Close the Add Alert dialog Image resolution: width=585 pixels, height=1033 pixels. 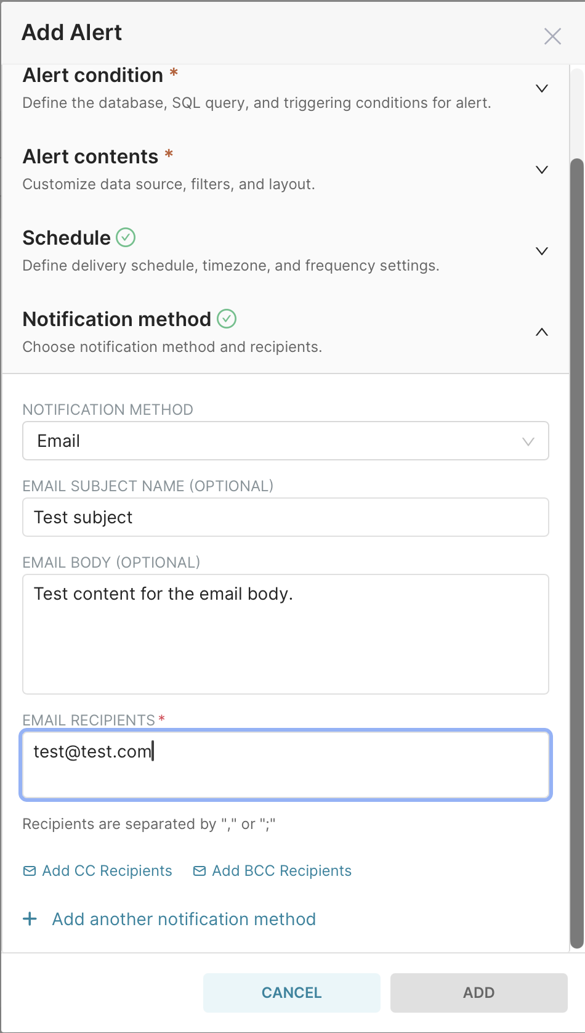click(552, 36)
